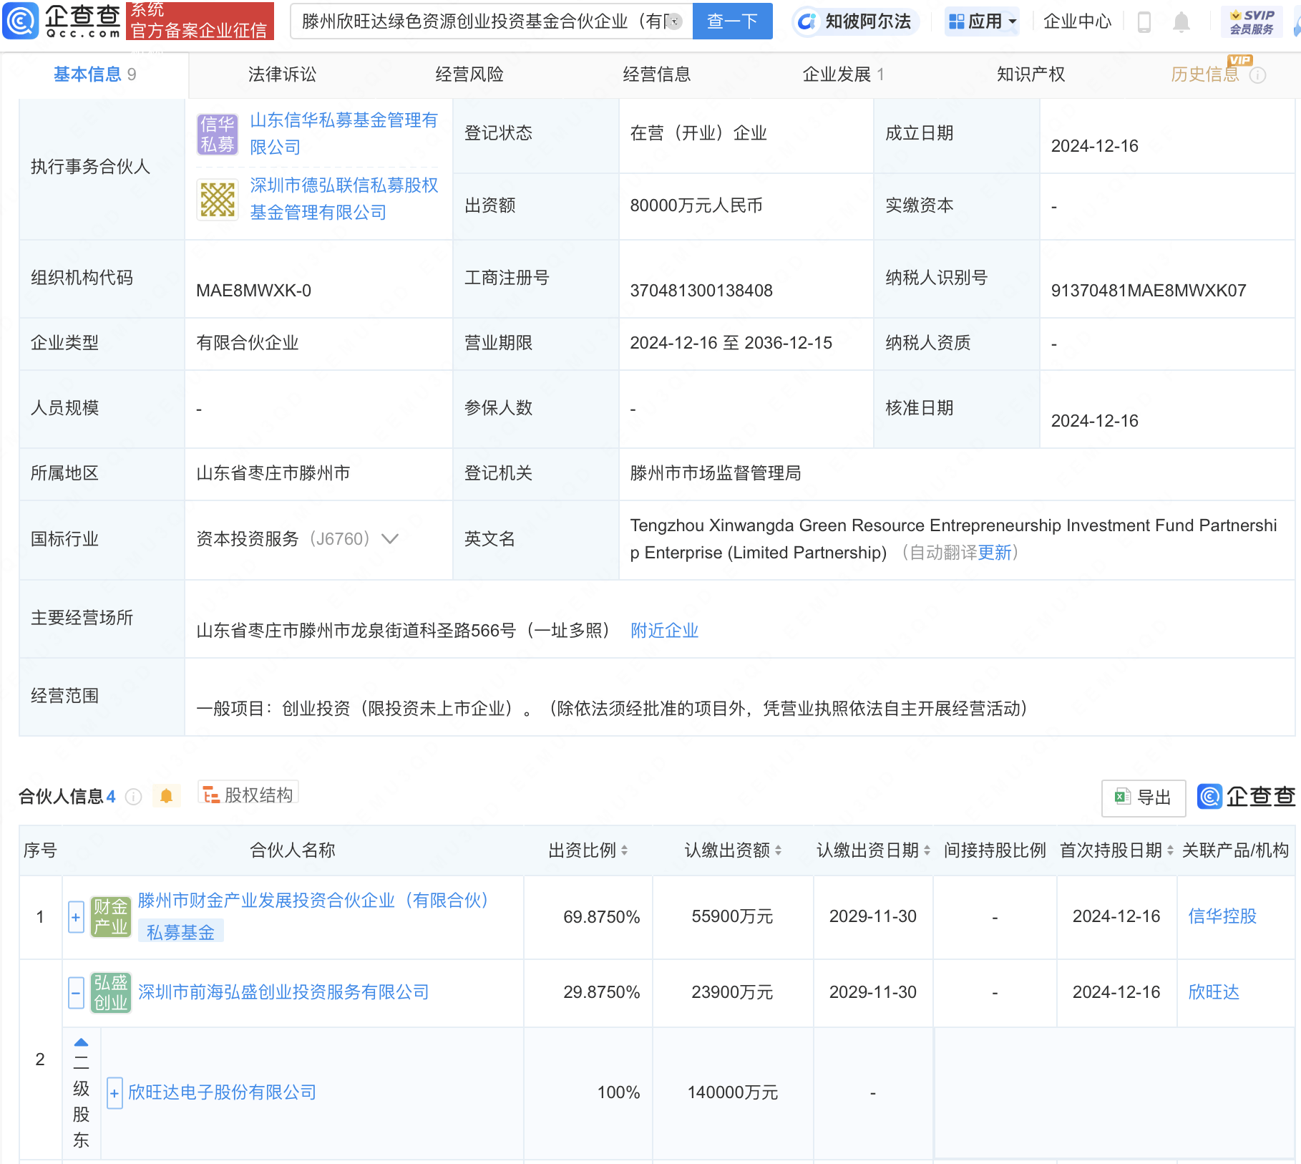Open the 附近企业 nearby companies link
Image resolution: width=1301 pixels, height=1164 pixels.
click(664, 631)
